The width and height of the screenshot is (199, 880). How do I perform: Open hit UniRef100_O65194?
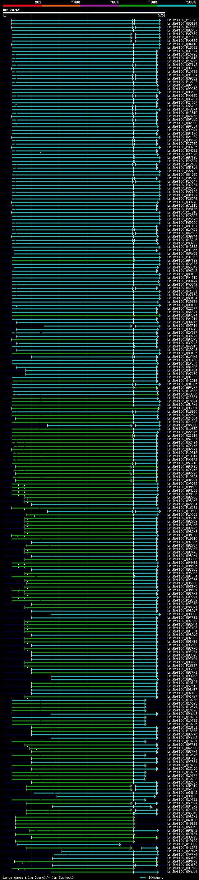182,24
